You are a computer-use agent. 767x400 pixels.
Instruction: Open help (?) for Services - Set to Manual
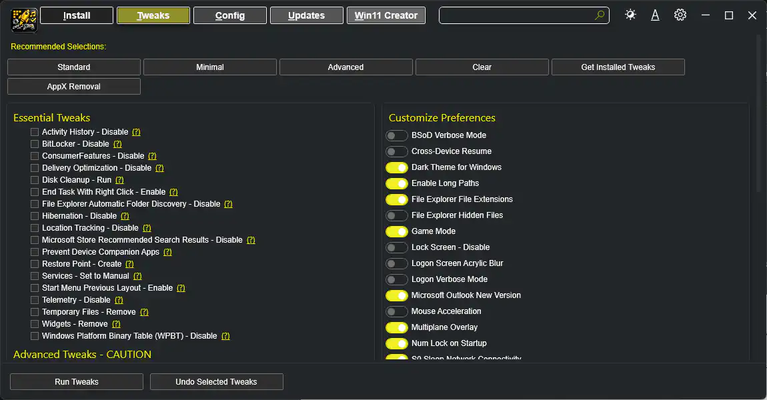[137, 276]
